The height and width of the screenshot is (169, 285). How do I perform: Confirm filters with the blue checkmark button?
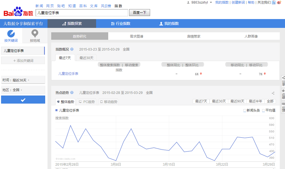(23, 100)
